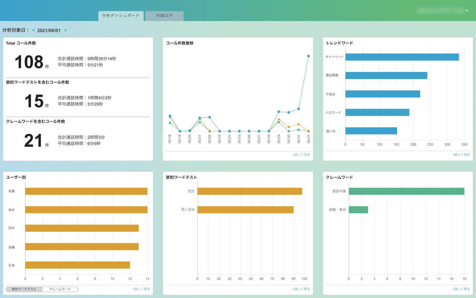Open 詳しく見る link in コール件数推移 card
Viewport: 476px width, 298px height.
tap(301, 155)
